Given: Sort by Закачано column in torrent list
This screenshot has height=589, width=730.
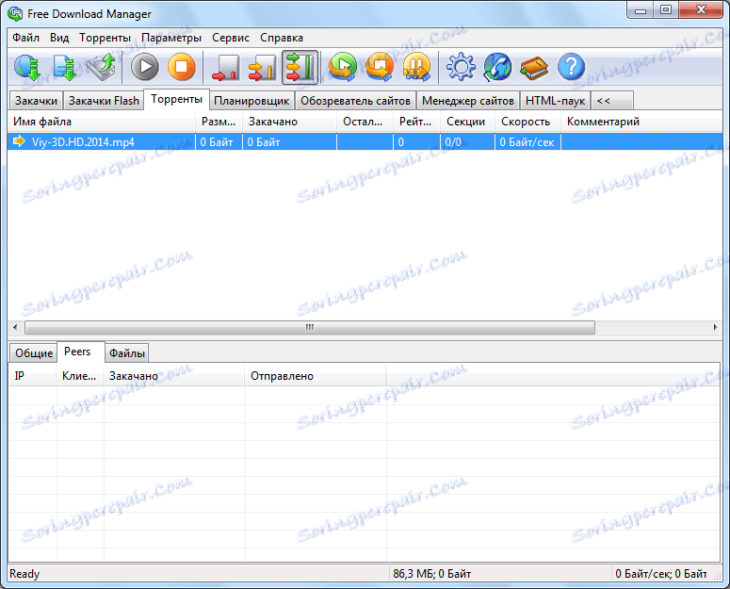Looking at the screenshot, I should click(289, 122).
